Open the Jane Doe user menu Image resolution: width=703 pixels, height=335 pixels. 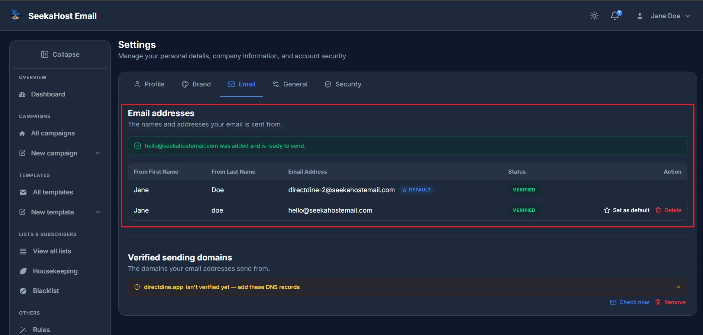[x=664, y=16]
